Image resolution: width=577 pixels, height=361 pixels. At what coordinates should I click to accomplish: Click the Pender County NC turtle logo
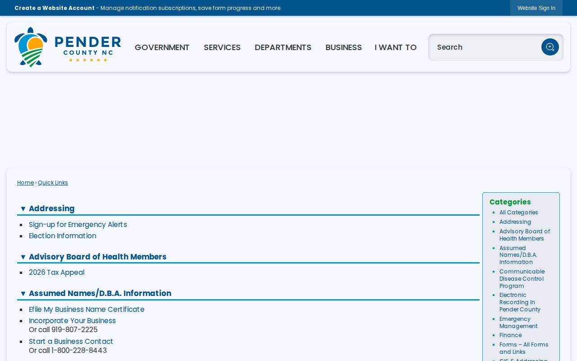click(x=68, y=47)
